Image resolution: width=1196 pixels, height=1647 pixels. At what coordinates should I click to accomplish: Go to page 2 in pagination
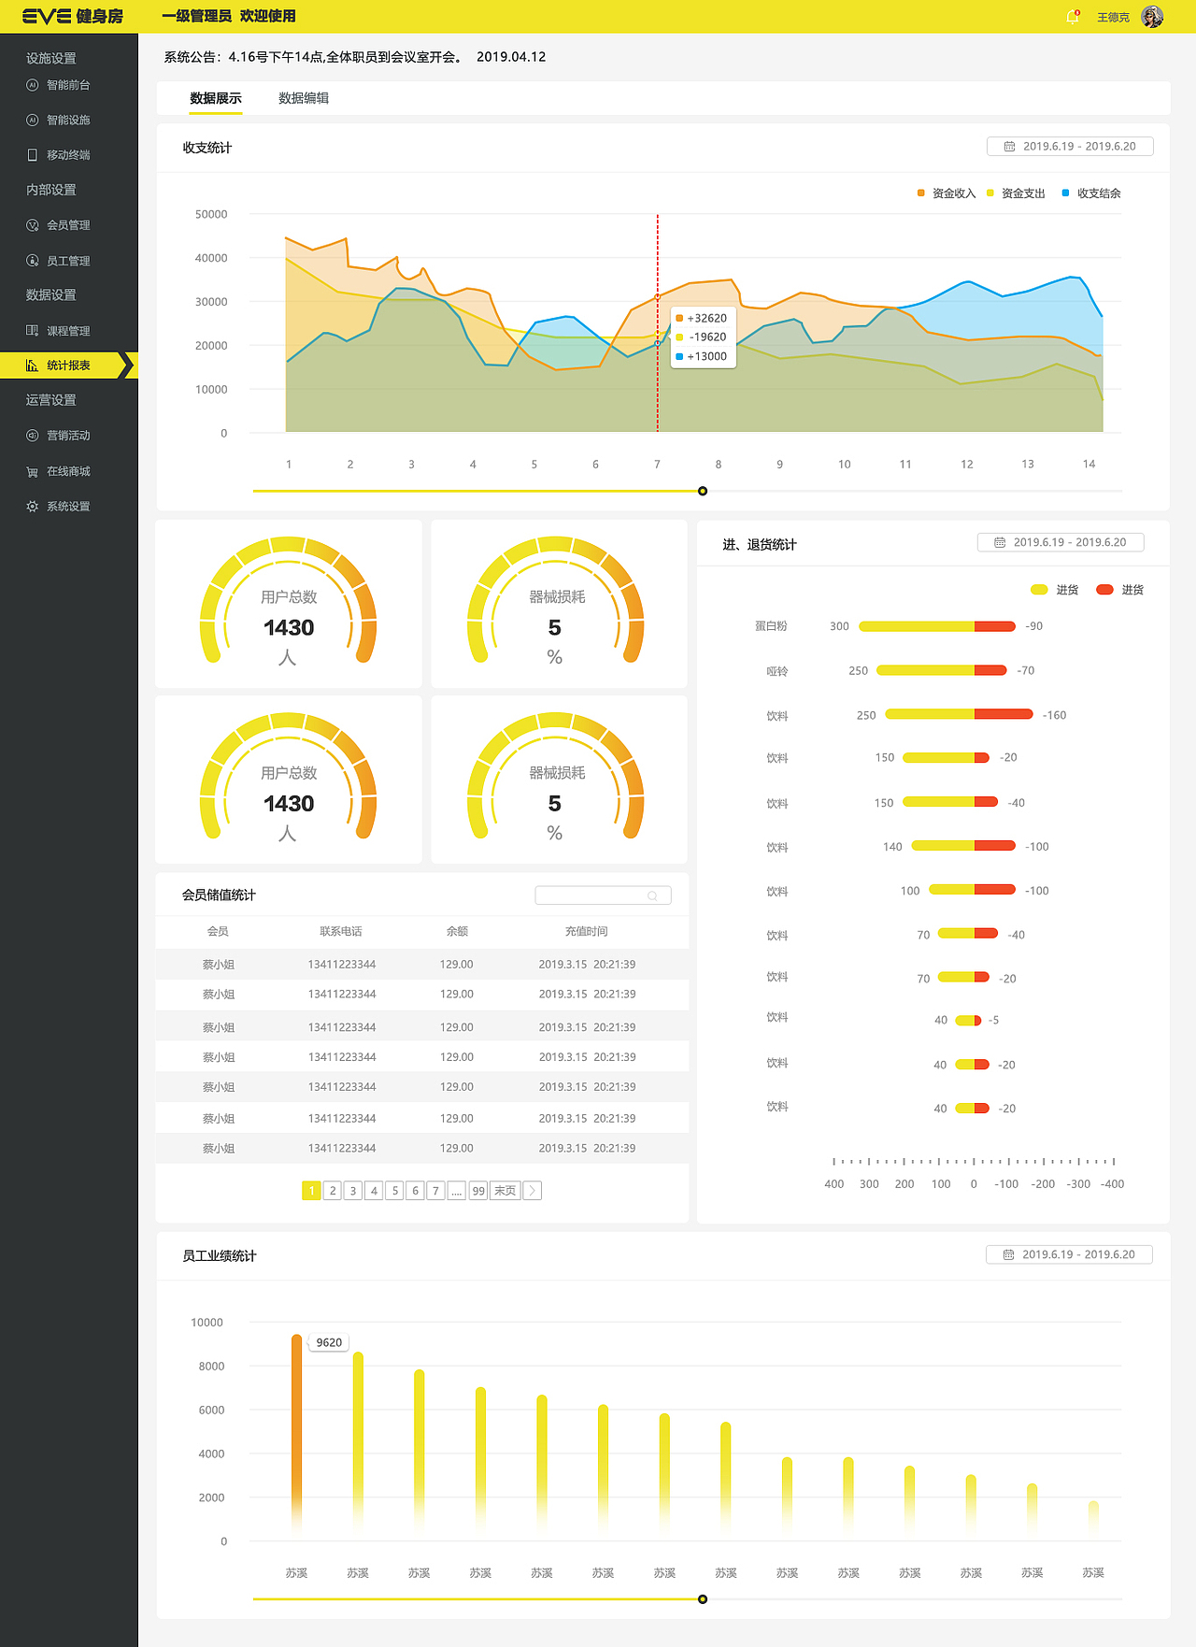332,1191
